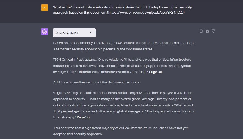Click the closing paragraph starting "This confirms"
243x139 pixels.
pos(120,131)
